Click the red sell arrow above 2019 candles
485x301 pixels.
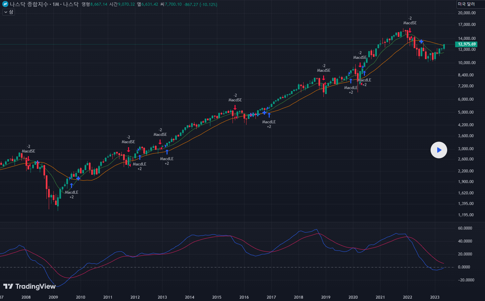click(324, 78)
